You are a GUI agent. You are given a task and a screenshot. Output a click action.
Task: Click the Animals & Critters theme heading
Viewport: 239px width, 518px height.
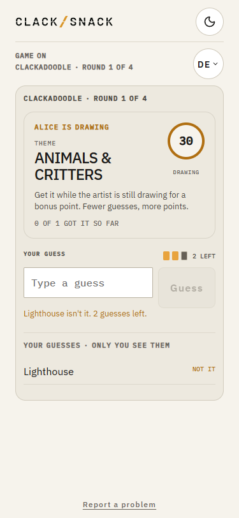[x=73, y=166]
